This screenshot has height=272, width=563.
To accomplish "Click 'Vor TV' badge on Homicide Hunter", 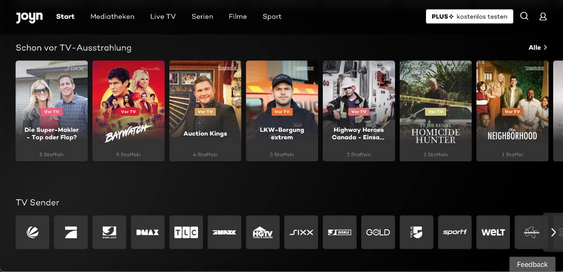I will click(436, 112).
